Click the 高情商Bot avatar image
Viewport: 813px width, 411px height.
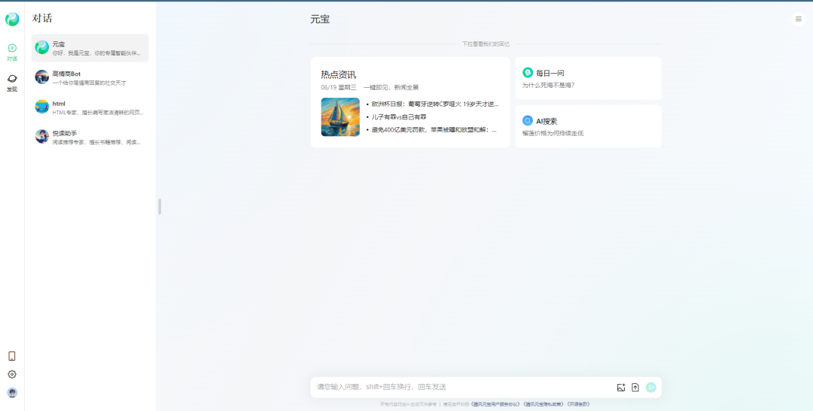coord(42,77)
